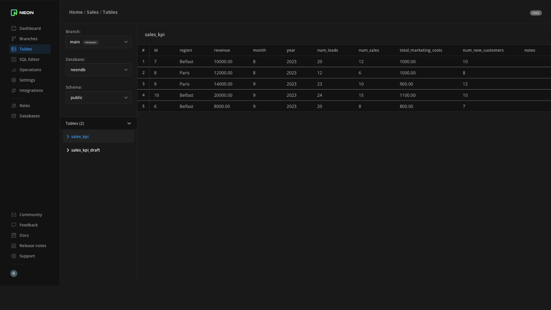This screenshot has width=551, height=310.
Task: Select Tables in the sidebar
Action: point(30,49)
